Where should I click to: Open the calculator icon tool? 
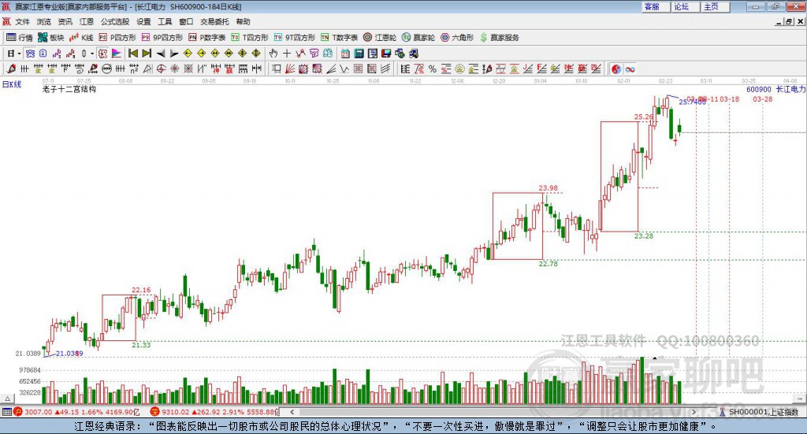tap(359, 54)
